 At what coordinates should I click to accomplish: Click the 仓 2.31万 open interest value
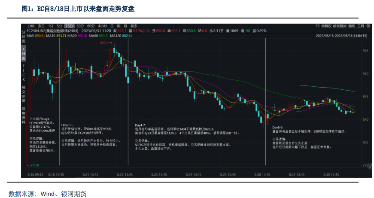tap(216, 31)
